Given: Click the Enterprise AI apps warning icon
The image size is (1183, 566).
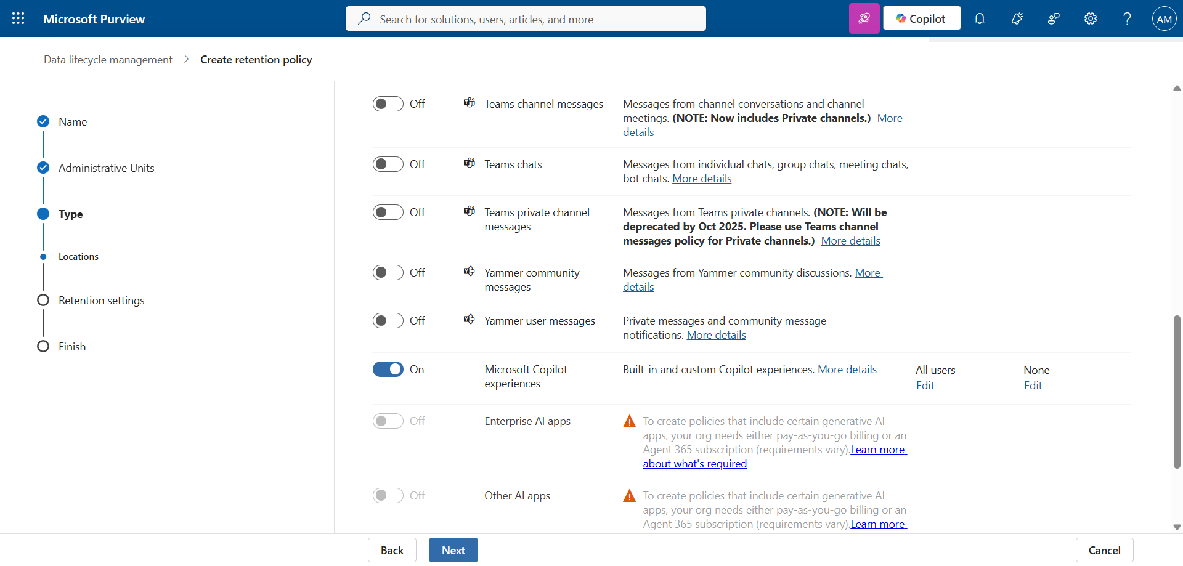Looking at the screenshot, I should click(629, 421).
